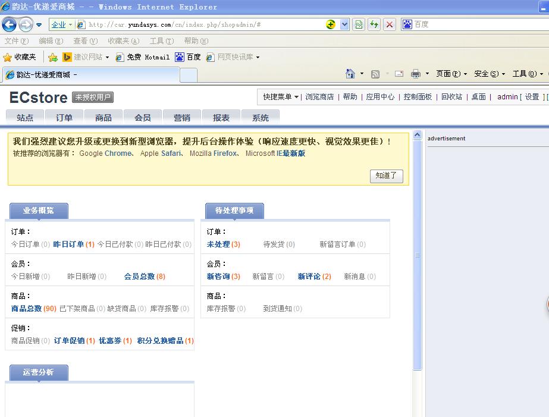
Task: Click the red X stop loading icon
Action: 390,24
